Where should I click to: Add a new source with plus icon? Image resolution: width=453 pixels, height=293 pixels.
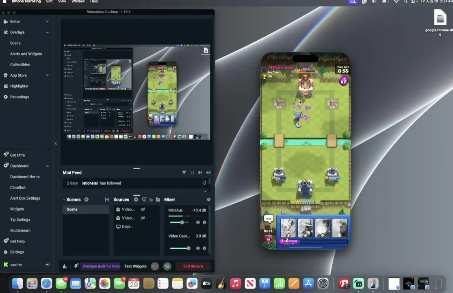click(x=136, y=199)
